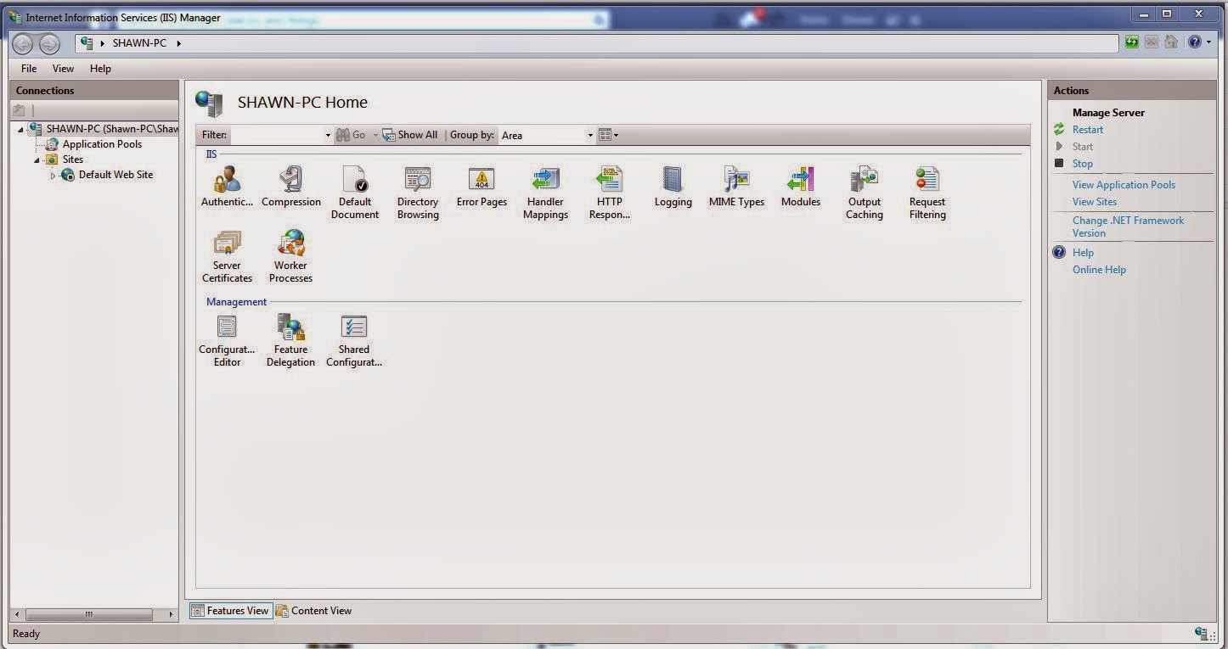Open the Logging feature

[673, 187]
